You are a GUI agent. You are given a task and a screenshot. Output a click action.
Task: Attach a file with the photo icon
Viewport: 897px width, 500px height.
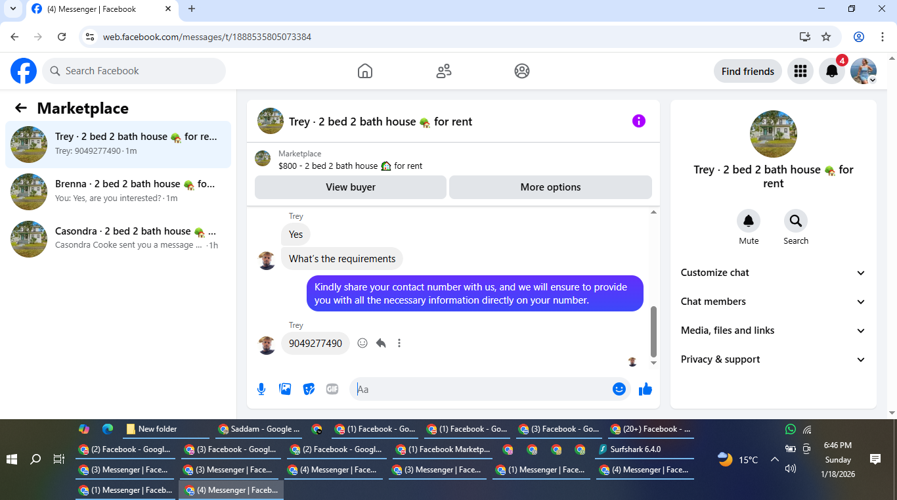click(x=285, y=389)
